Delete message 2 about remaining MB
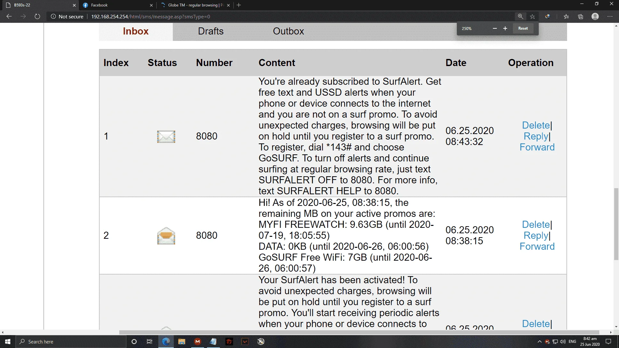The image size is (619, 348). [x=536, y=225]
